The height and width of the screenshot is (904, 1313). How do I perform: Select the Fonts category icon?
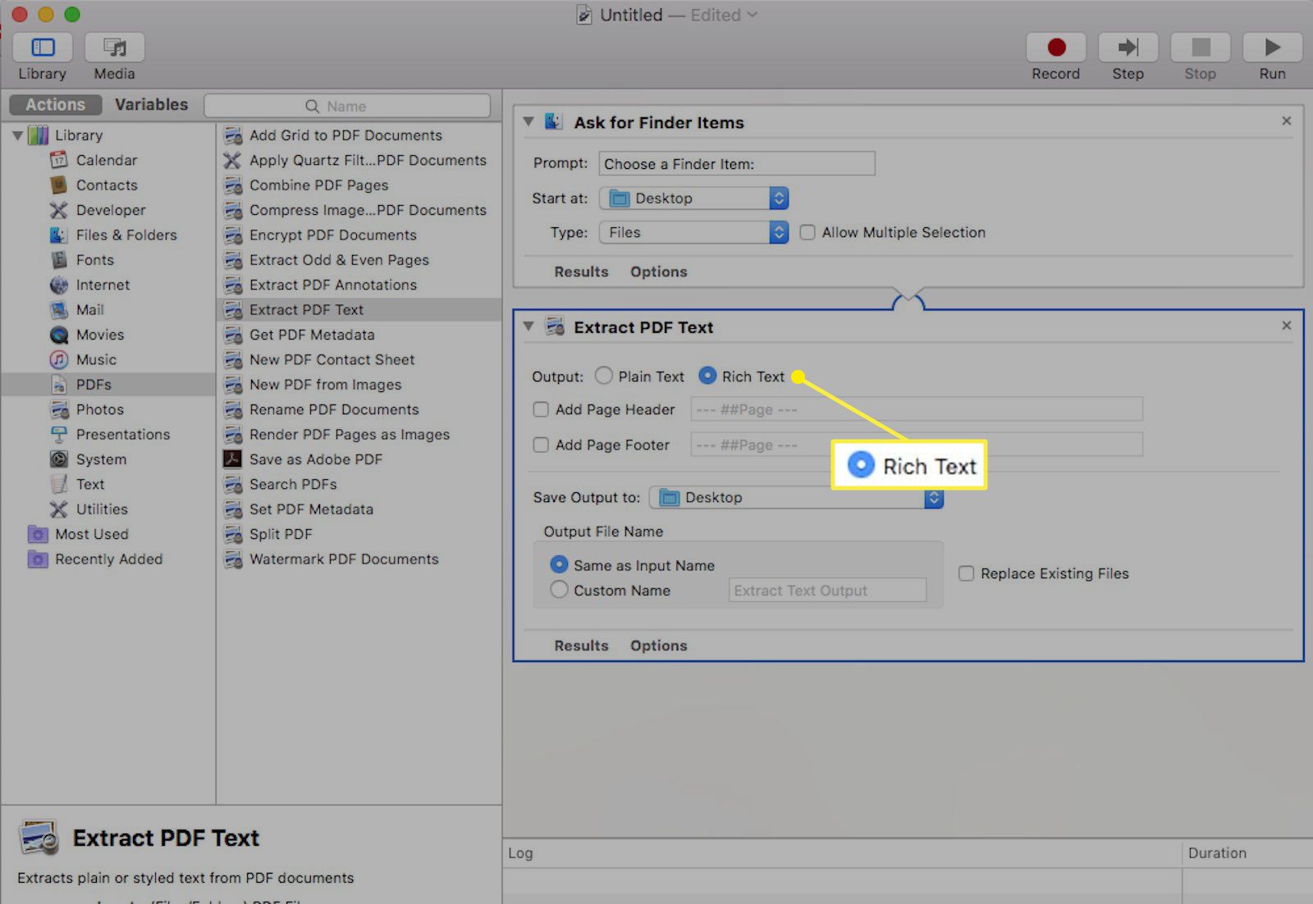59,260
